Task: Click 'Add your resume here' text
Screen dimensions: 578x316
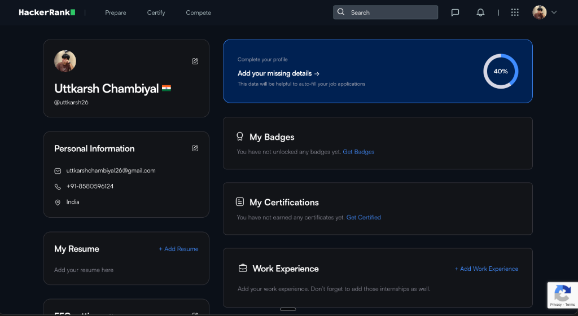Action: point(84,270)
